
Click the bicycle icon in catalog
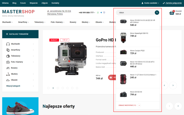click(x=8, y=68)
